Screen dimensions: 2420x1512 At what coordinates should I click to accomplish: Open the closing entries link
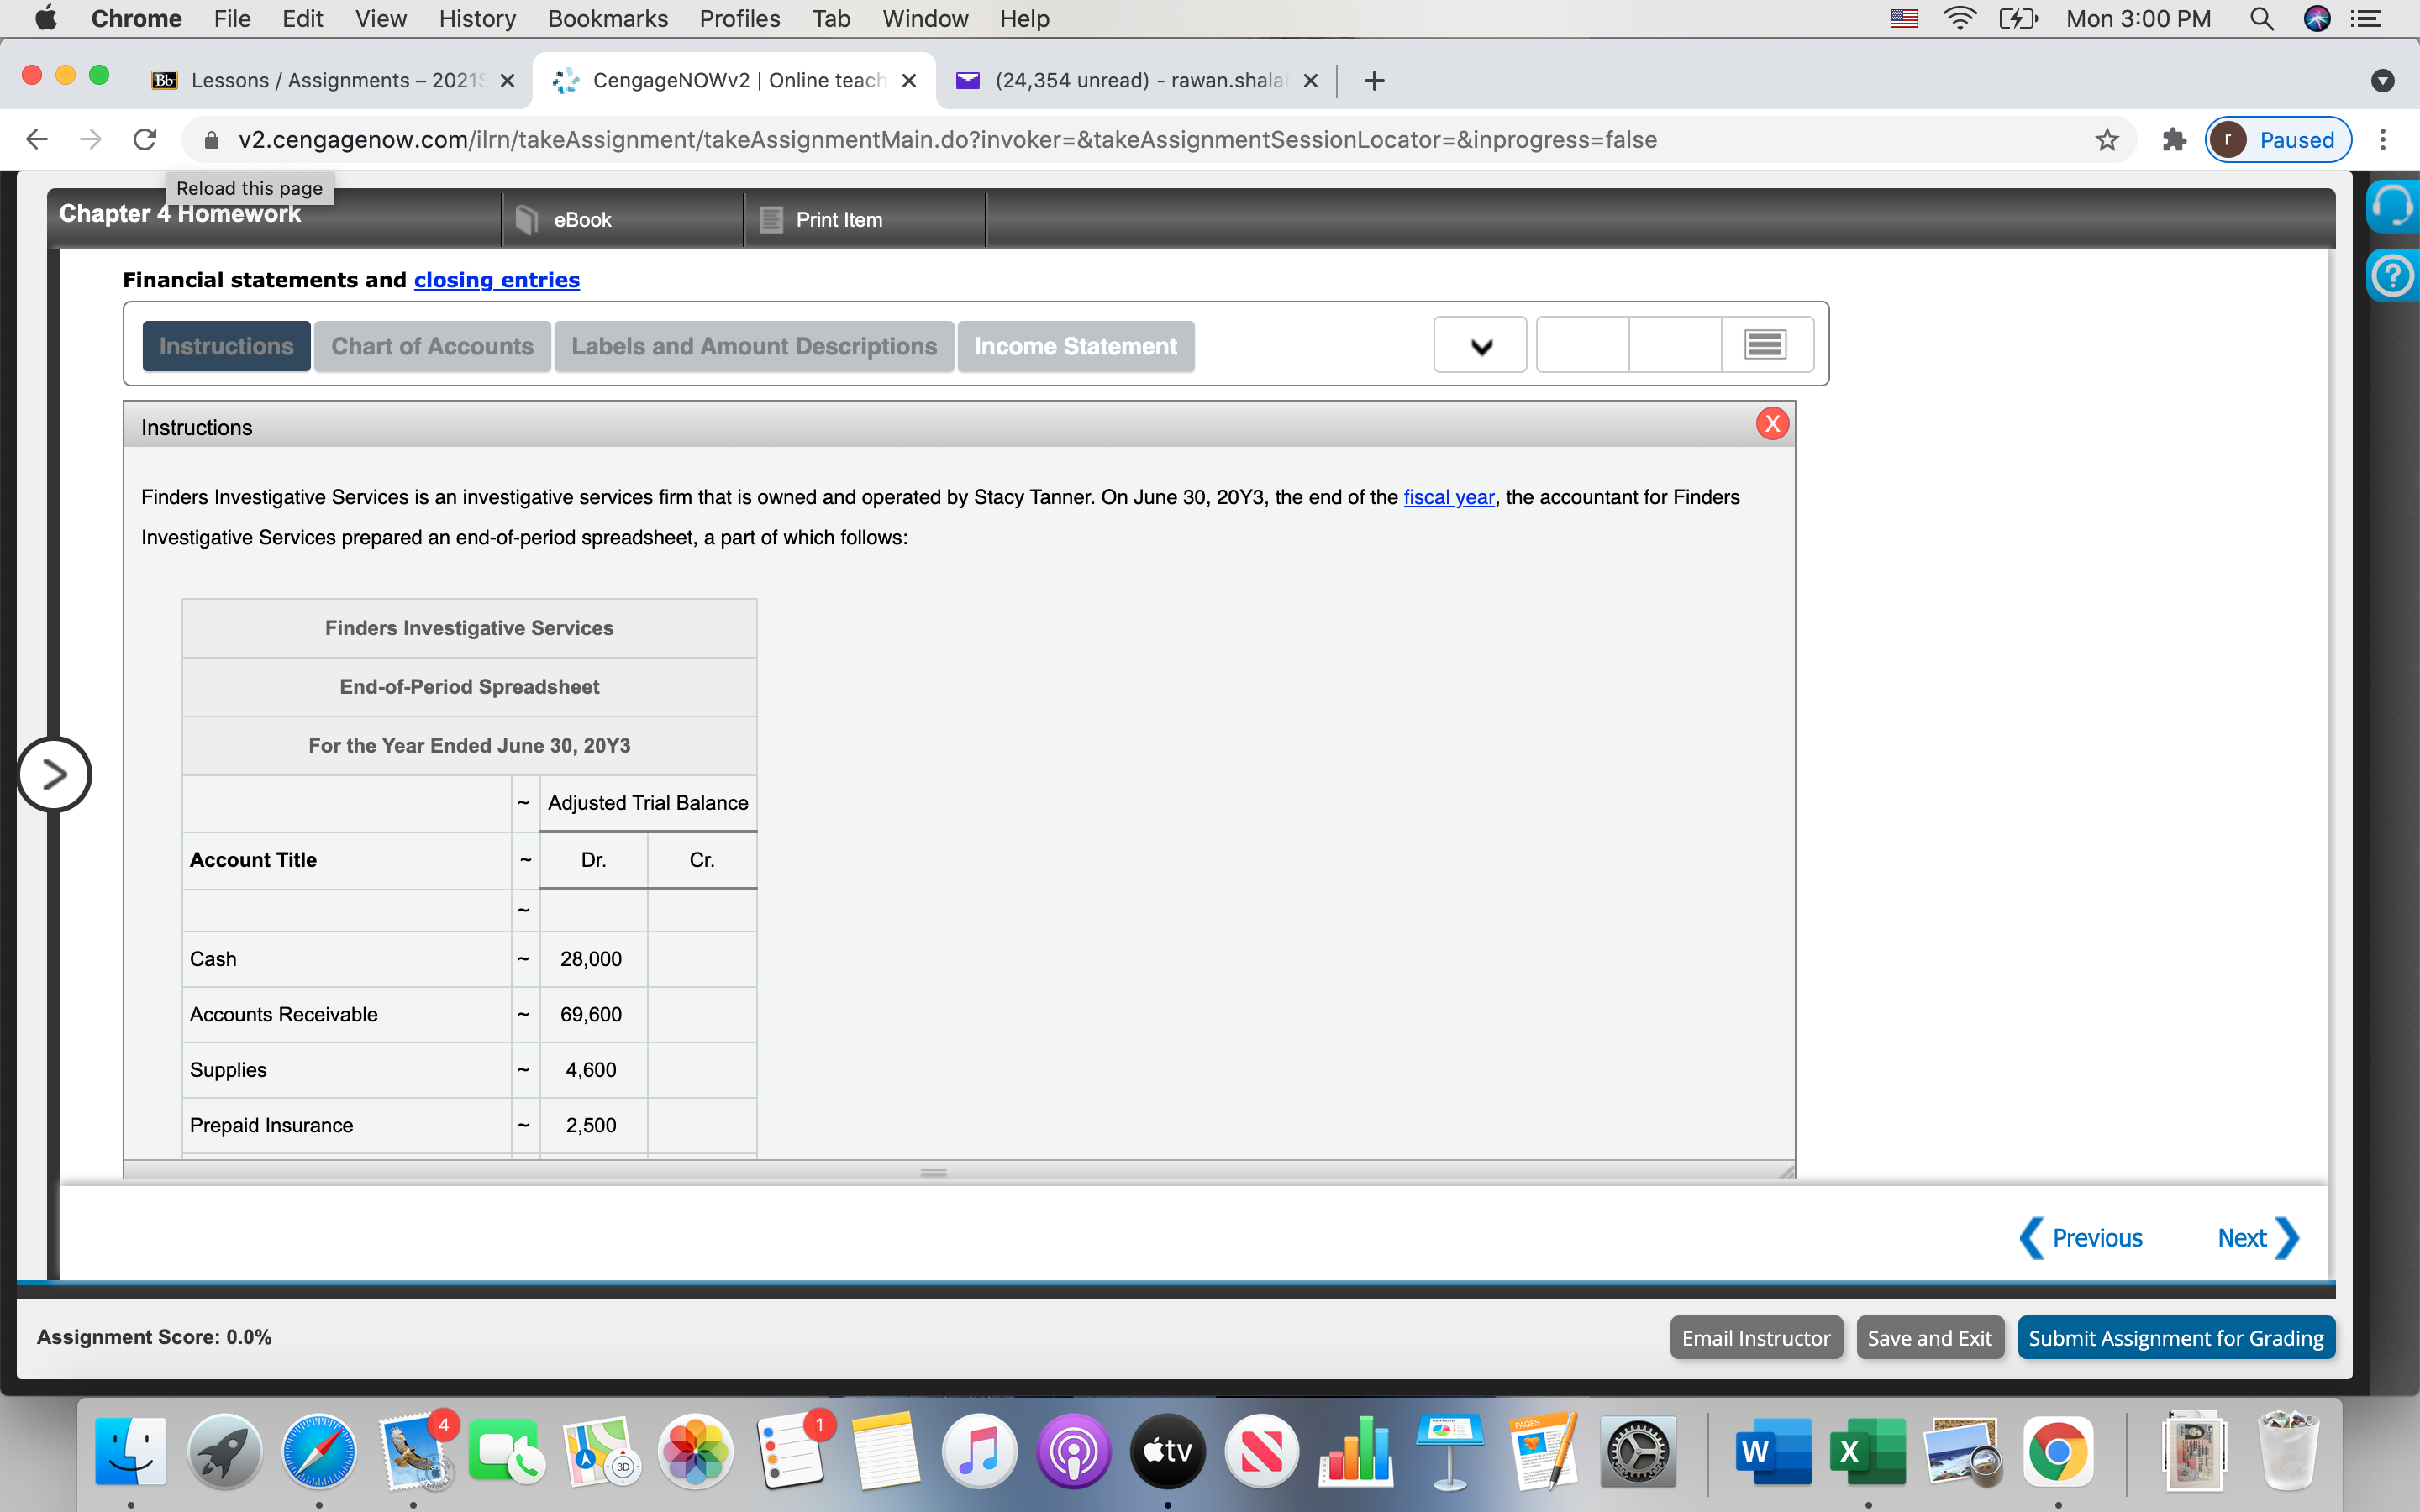(x=497, y=280)
